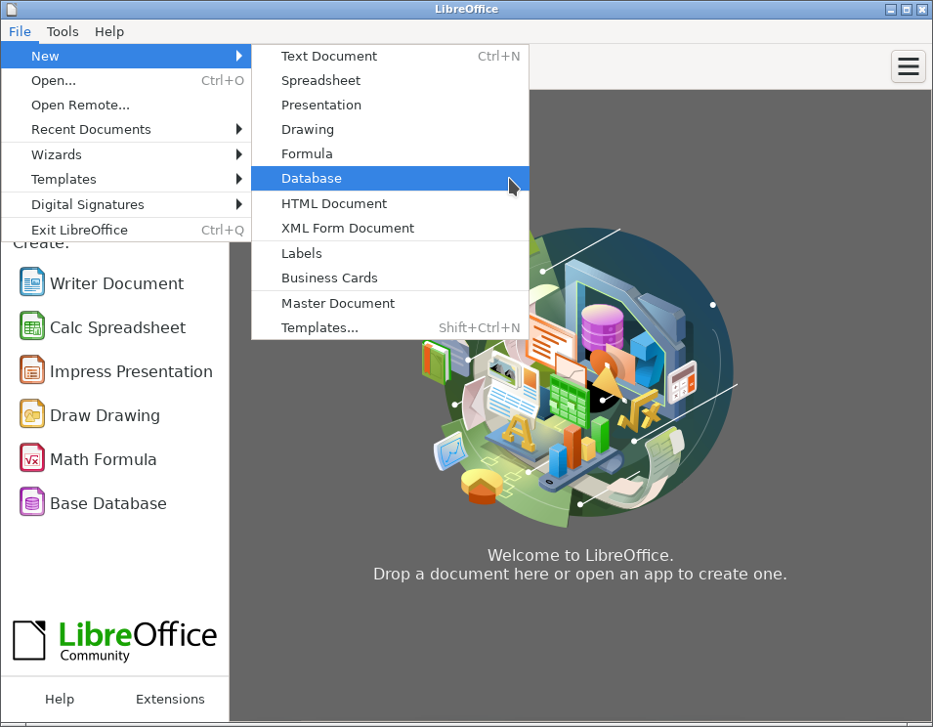Screen dimensions: 933x727
Task: Click the Calc Spreadsheet icon
Action: coord(32,326)
